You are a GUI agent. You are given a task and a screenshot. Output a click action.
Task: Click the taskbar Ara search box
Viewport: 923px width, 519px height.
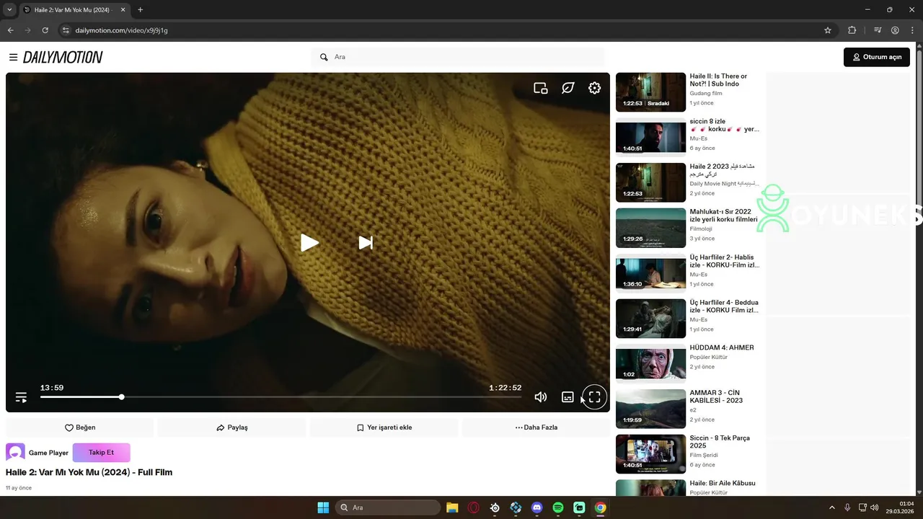[388, 507]
